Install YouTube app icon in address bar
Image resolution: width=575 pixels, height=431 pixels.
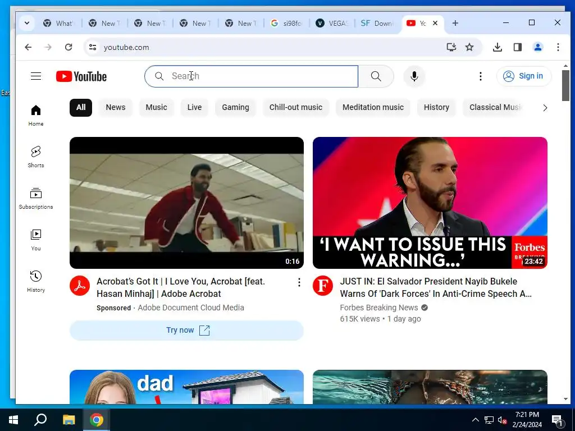point(451,47)
